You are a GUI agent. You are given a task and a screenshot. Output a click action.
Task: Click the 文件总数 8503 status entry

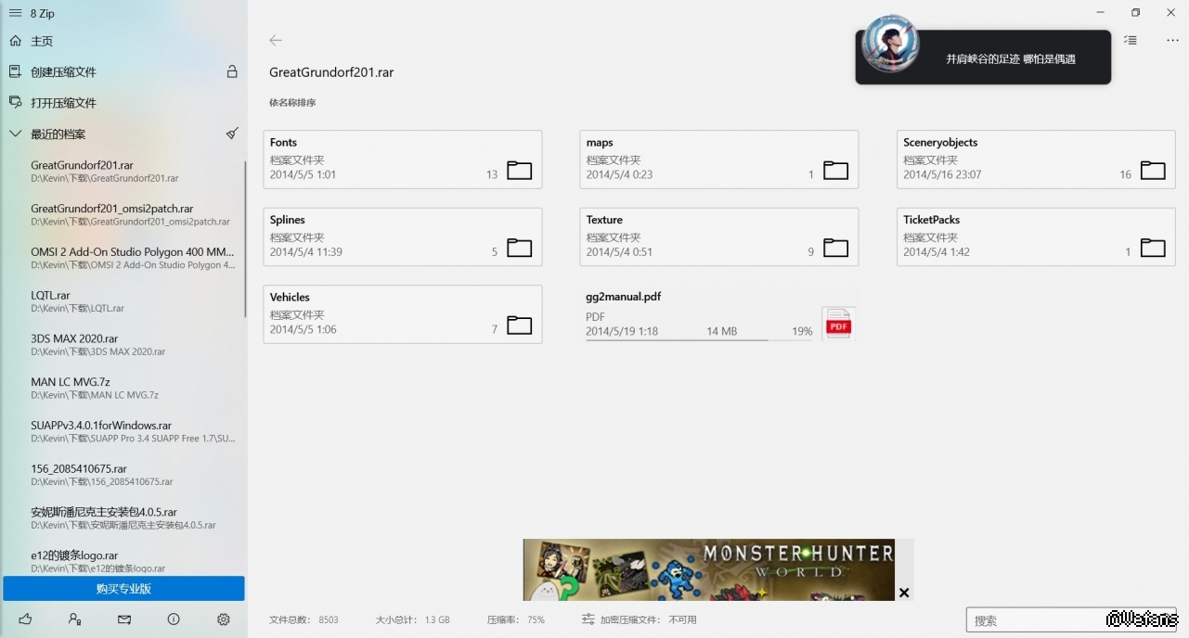(304, 619)
